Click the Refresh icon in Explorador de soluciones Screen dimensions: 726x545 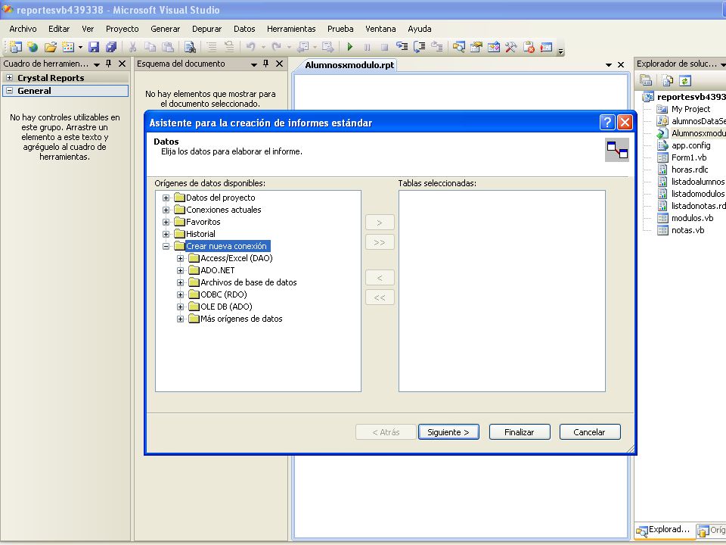685,81
